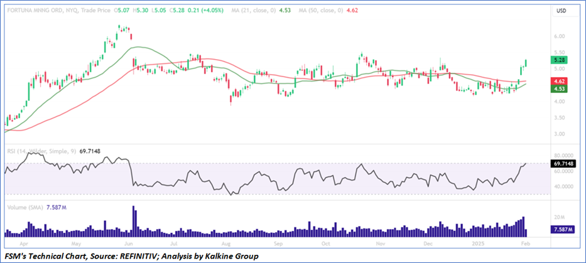
Task: Click the Sep label on time axis
Action: (x=279, y=243)
